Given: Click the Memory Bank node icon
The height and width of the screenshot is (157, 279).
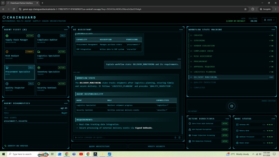Looking at the screenshot, I should pyautogui.click(x=237, y=131).
